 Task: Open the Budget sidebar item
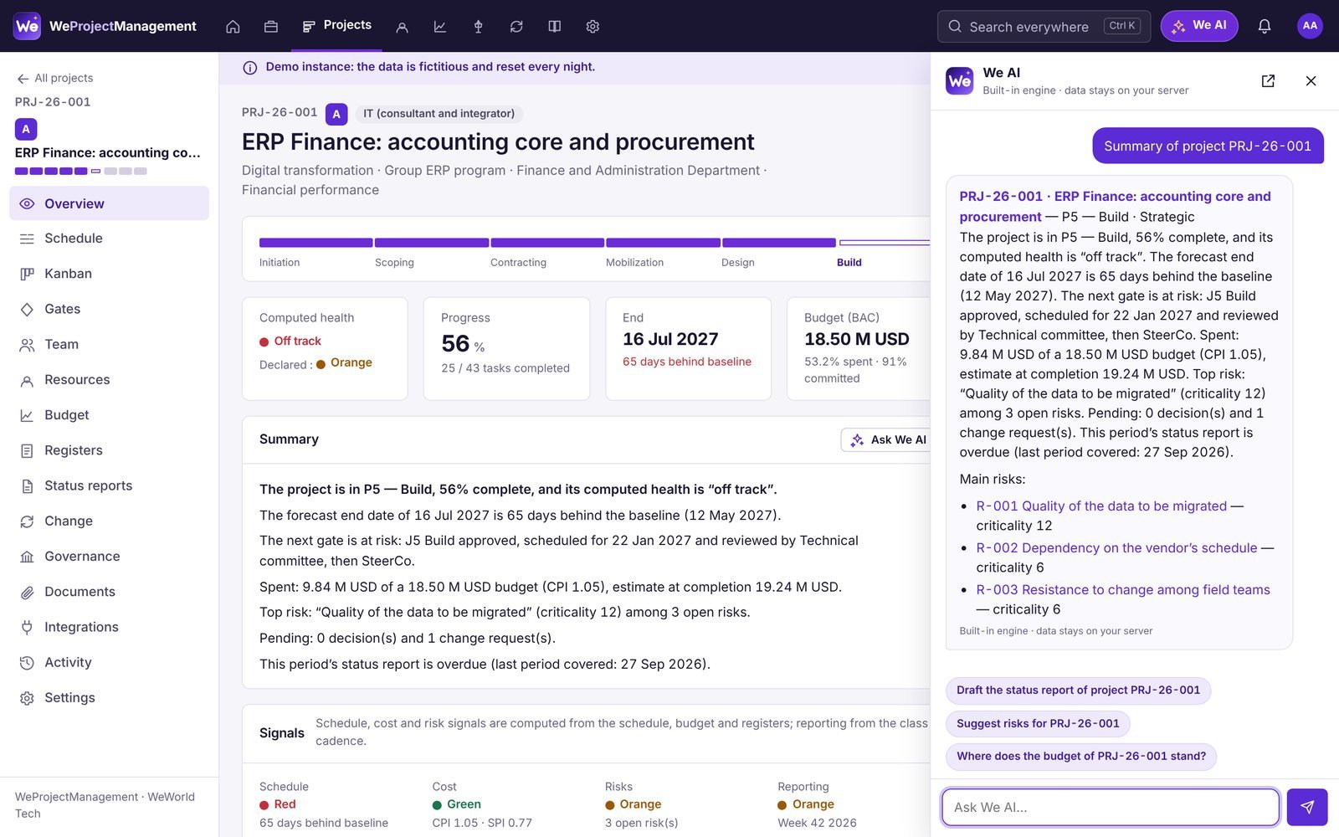point(109,415)
